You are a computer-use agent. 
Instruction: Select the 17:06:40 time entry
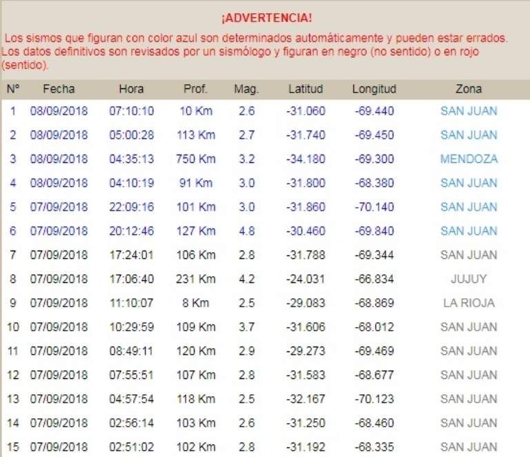131,279
